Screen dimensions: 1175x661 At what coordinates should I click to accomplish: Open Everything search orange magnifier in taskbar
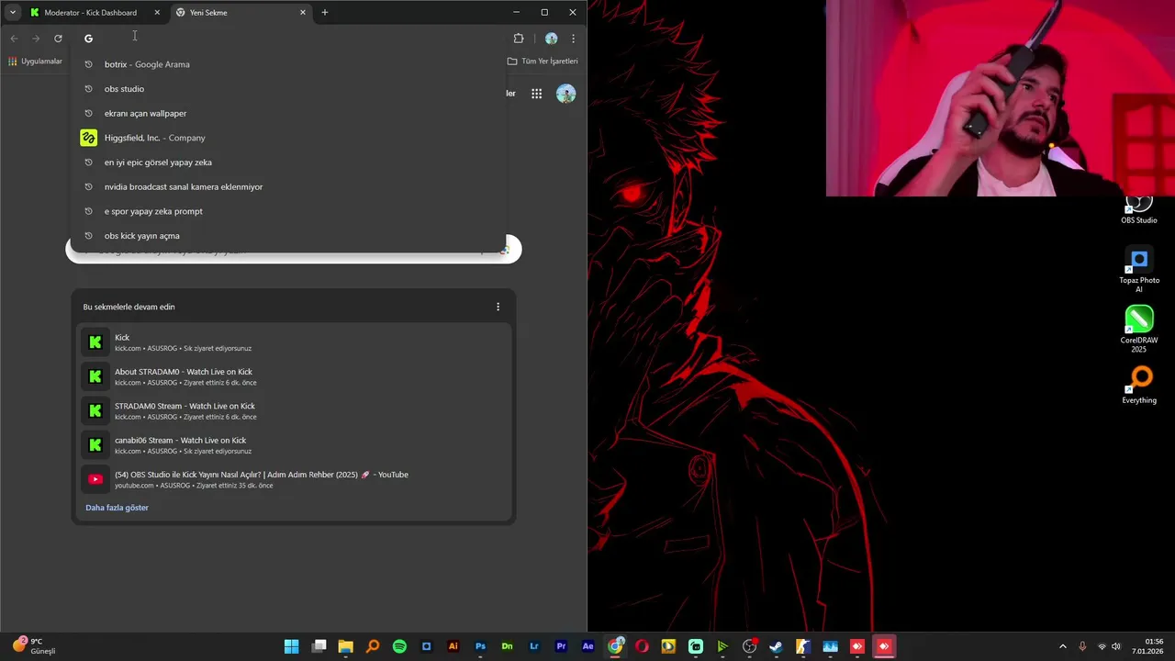pos(373,646)
